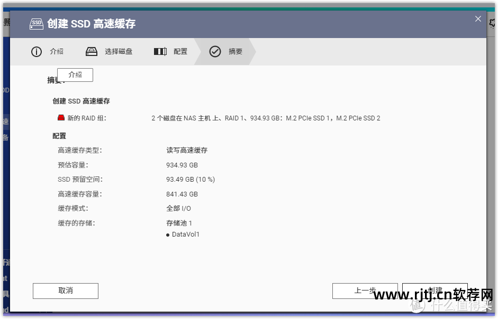Screen dimensions: 498x319
Task: Cancel the wizard with 取消 button
Action: click(66, 291)
